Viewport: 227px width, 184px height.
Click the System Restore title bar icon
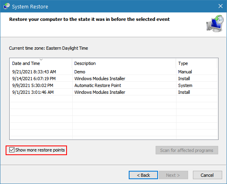point(6,6)
